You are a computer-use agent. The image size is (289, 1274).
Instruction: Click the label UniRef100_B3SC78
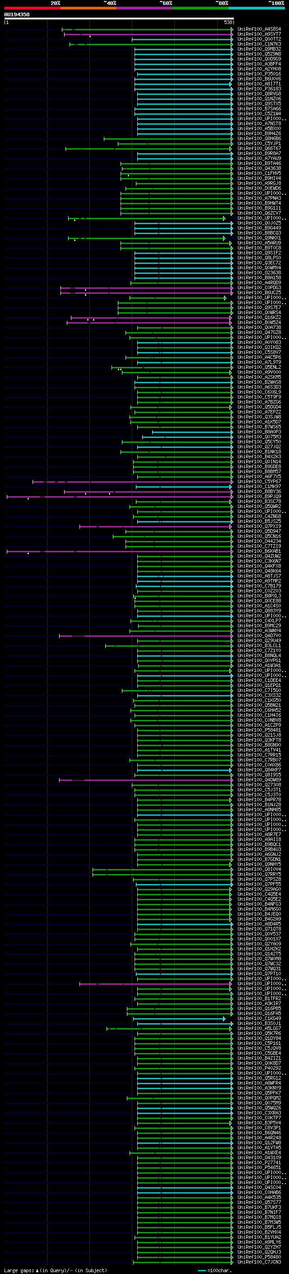(259, 502)
